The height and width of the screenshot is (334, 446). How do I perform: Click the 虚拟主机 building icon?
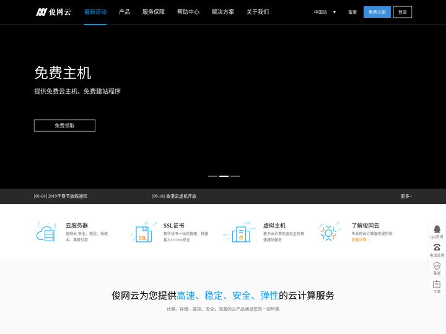pyautogui.click(x=240, y=232)
